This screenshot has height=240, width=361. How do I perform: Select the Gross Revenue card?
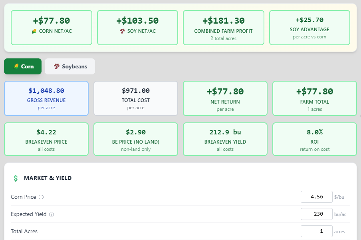pyautogui.click(x=46, y=98)
